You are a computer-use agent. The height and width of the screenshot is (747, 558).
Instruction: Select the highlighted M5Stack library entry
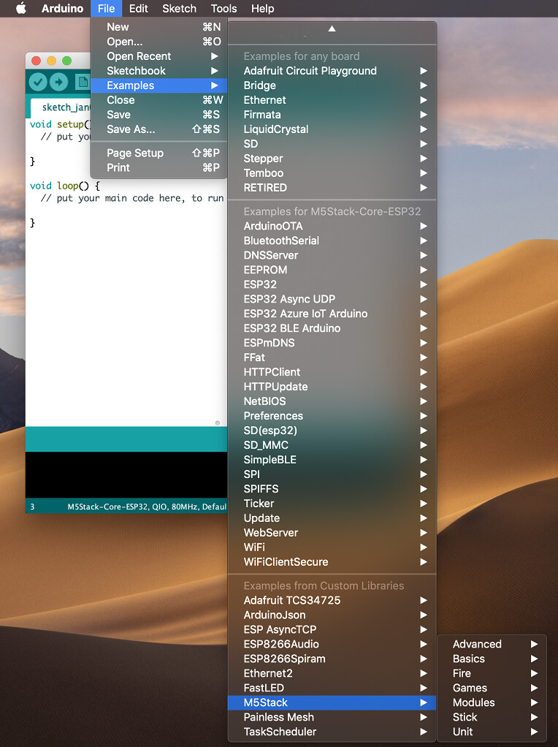(332, 702)
